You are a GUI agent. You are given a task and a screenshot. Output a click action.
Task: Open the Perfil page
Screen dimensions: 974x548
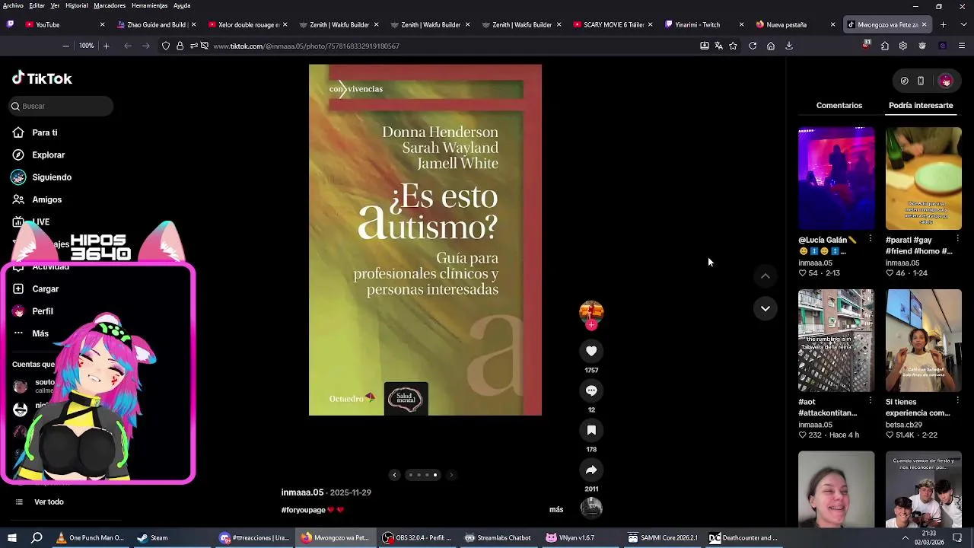[x=33, y=311]
